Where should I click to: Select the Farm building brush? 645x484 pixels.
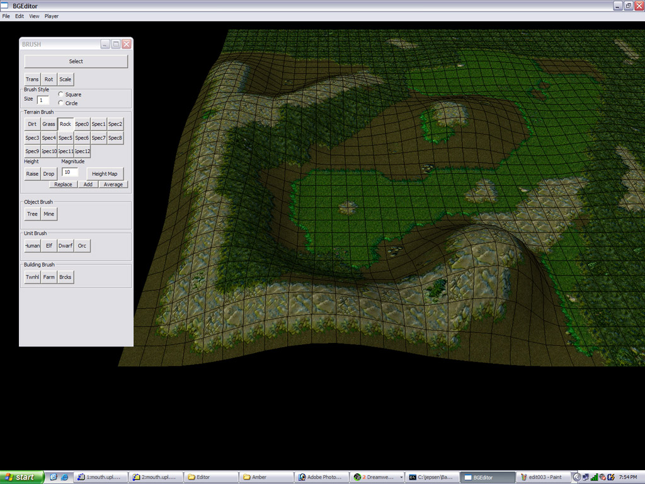tap(49, 277)
